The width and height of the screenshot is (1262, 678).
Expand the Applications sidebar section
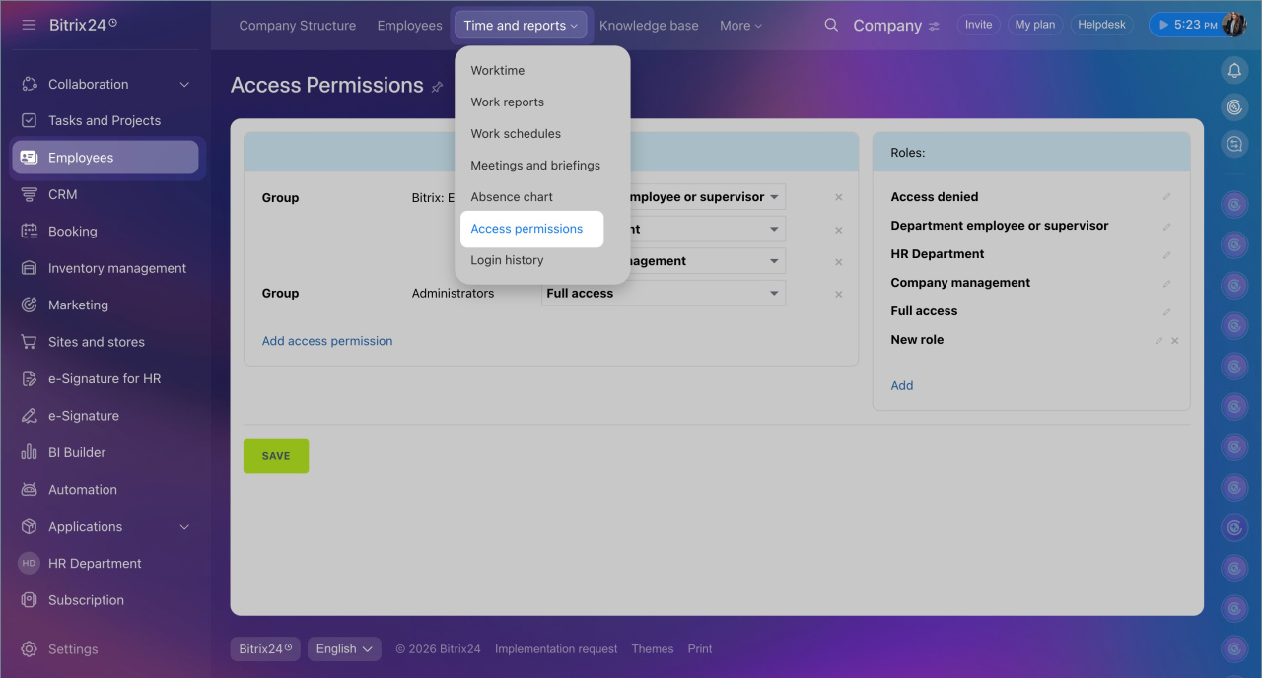pos(184,527)
